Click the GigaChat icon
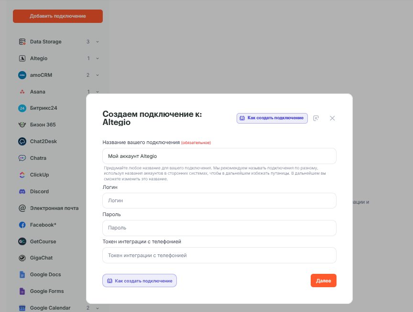Image resolution: width=413 pixels, height=312 pixels. point(22,258)
